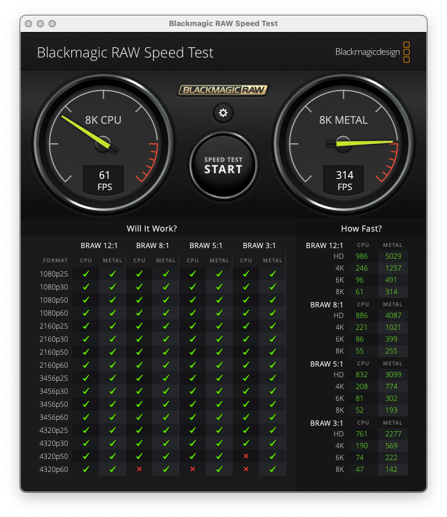
Task: Start the speed test
Action: [x=223, y=165]
